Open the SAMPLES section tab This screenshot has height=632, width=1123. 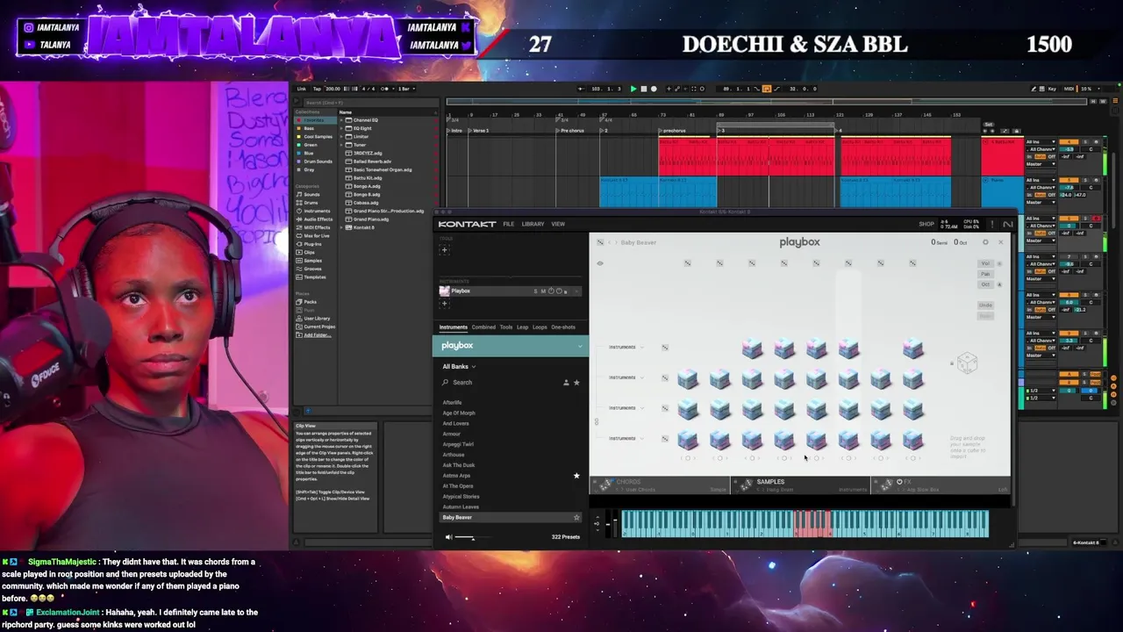coord(800,485)
